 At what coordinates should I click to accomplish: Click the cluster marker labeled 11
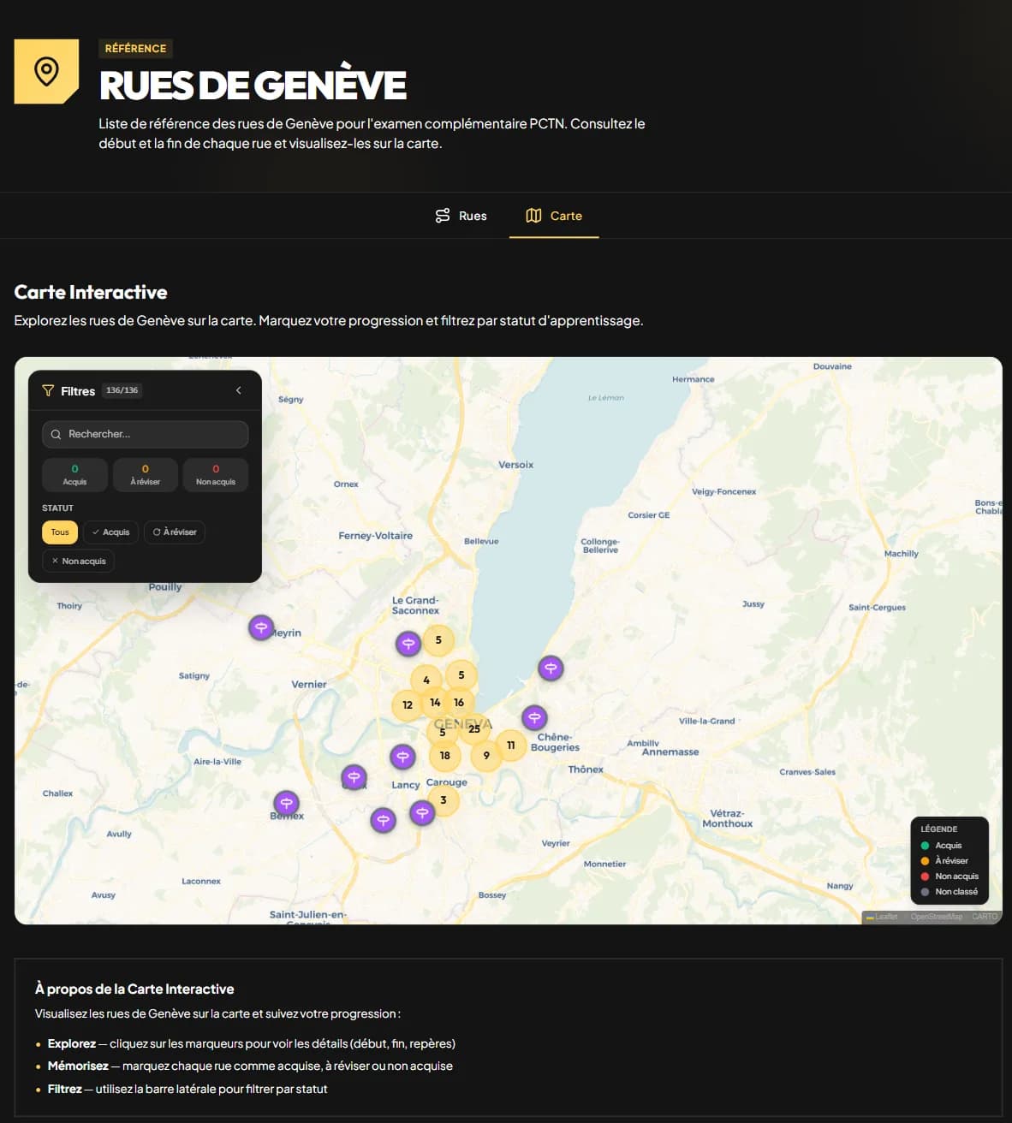pos(511,746)
